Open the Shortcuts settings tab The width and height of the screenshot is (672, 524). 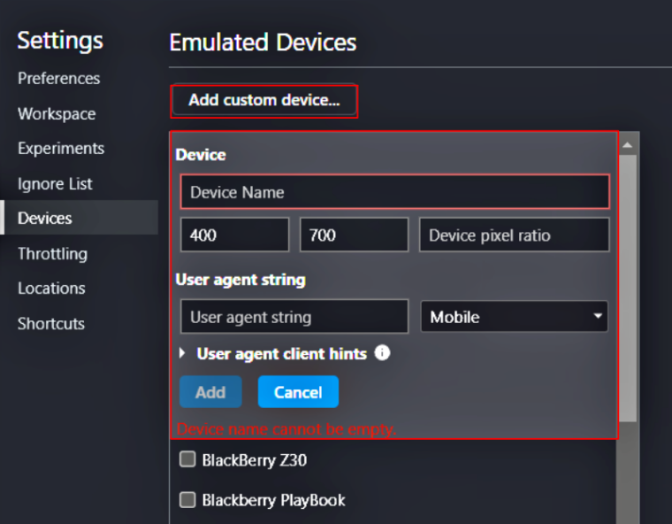(x=51, y=323)
